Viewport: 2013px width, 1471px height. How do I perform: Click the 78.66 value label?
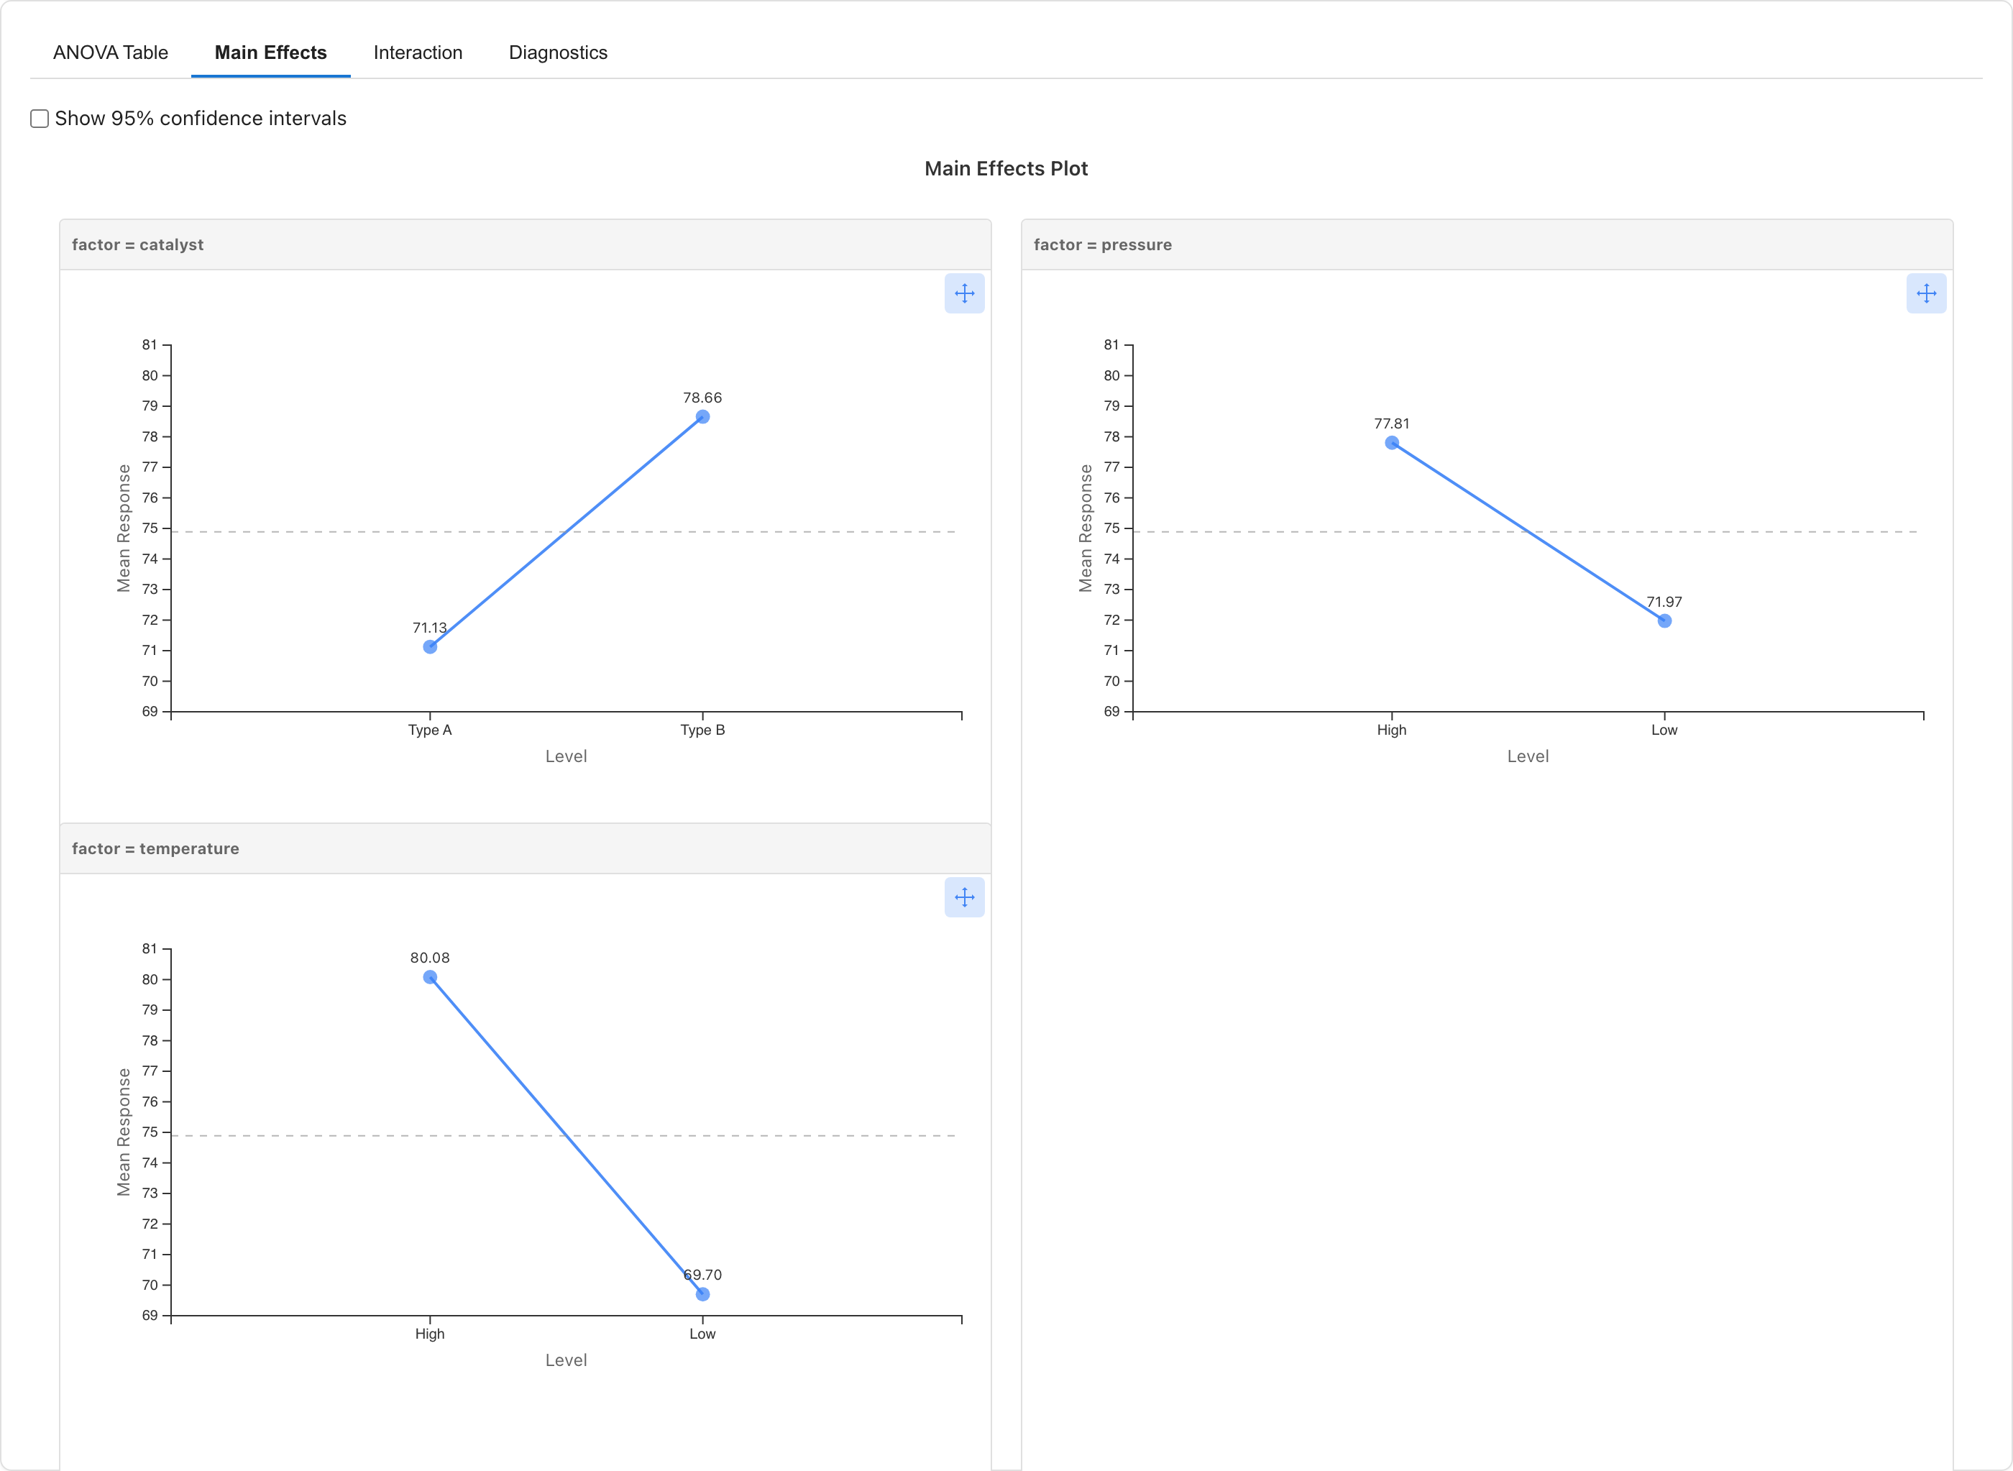[702, 398]
